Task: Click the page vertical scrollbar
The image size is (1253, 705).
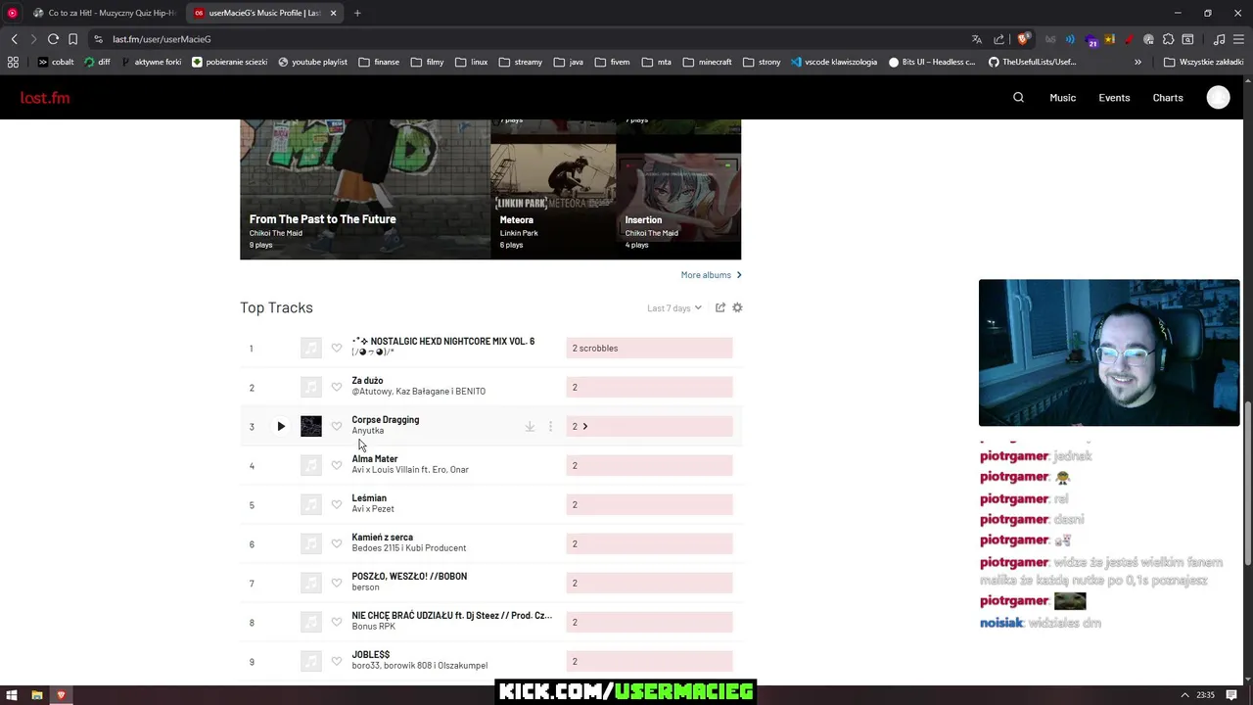Action: coord(1248,482)
